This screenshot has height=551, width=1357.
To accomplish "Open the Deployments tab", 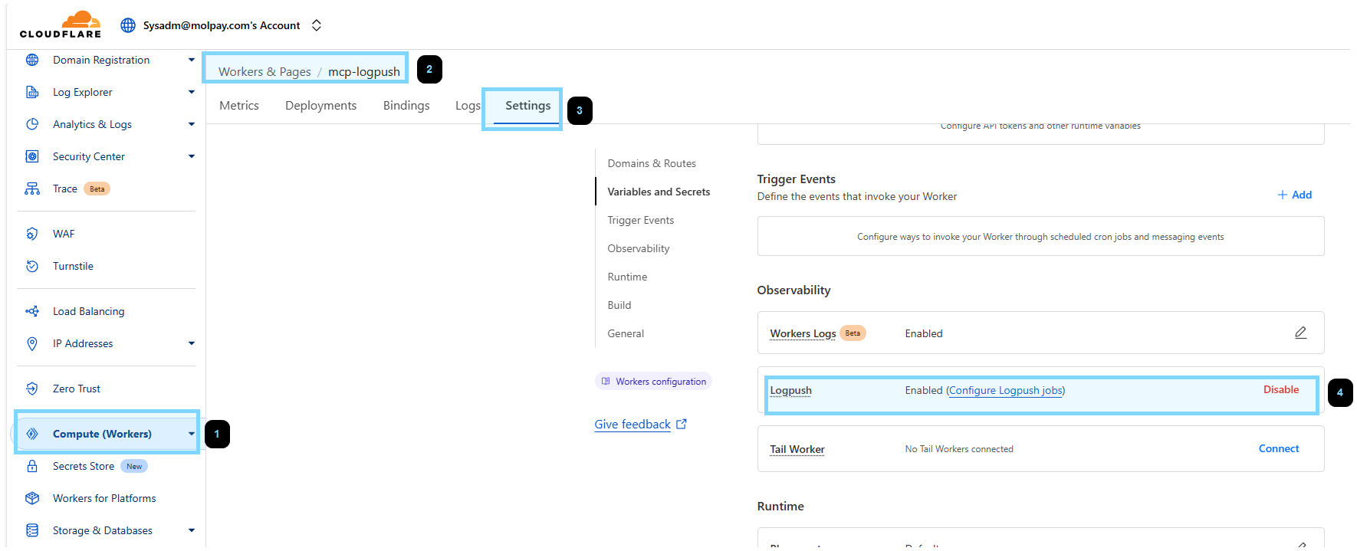I will click(x=321, y=106).
